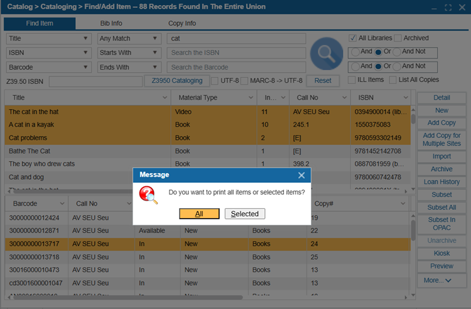Click the Selected button in Message dialog
This screenshot has height=309, width=471.
tap(245, 214)
